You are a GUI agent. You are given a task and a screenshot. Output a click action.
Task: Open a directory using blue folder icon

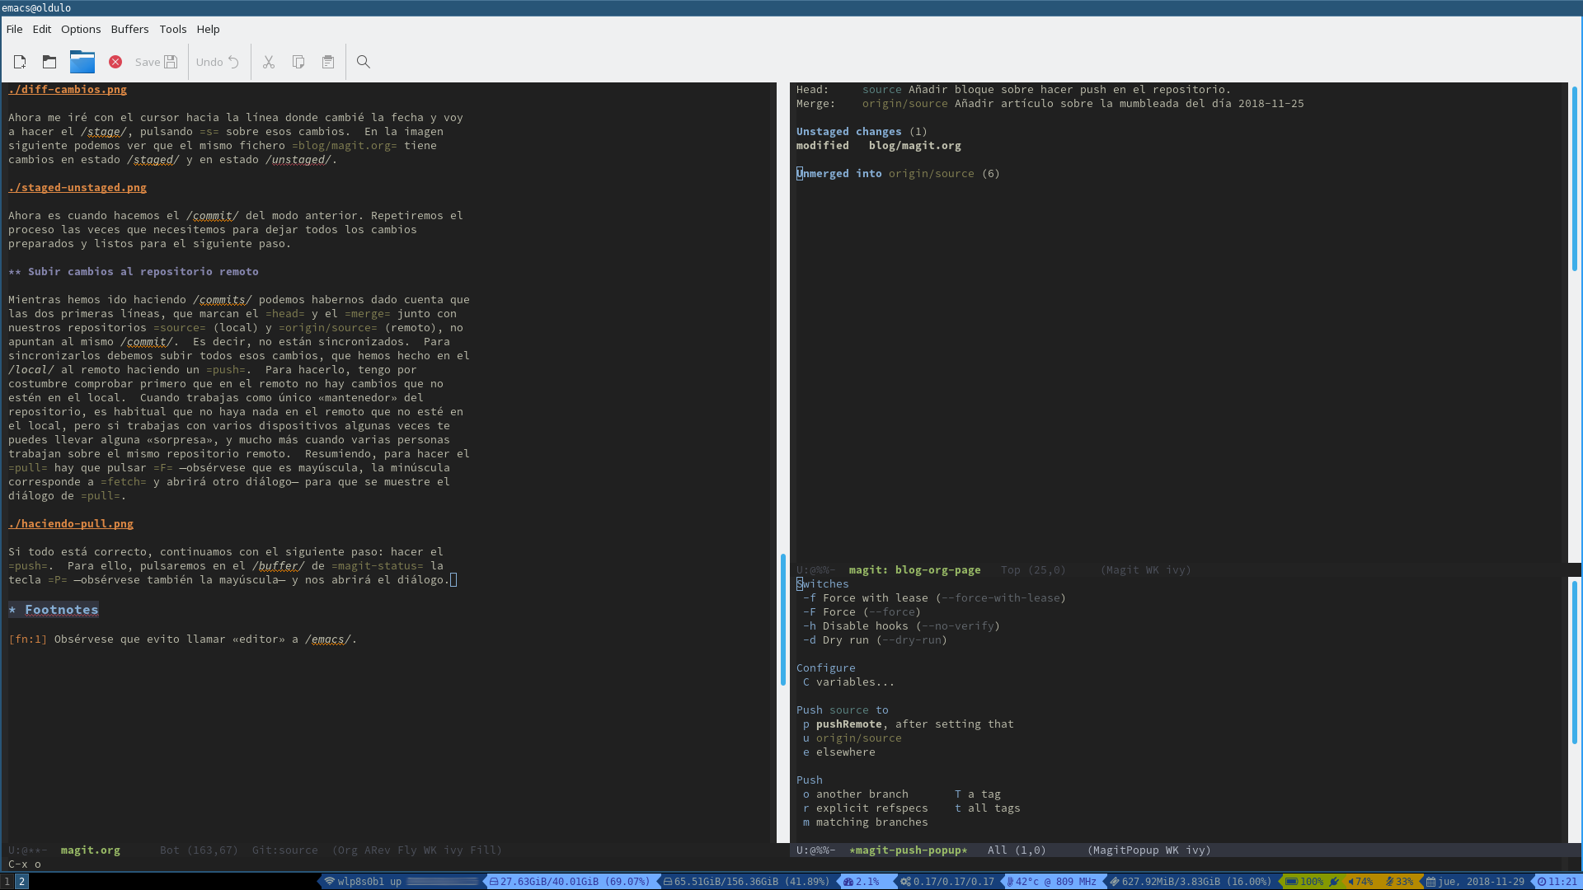pos(82,62)
